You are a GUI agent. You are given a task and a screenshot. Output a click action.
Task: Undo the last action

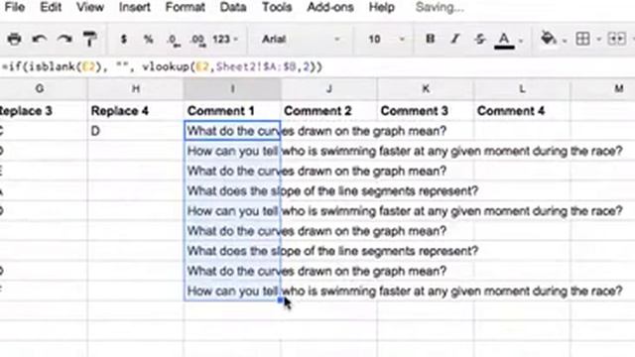(x=40, y=39)
